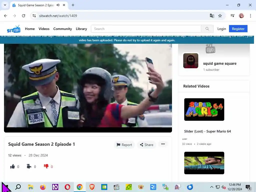Dislike the video with red thumbs-down

pos(46,166)
